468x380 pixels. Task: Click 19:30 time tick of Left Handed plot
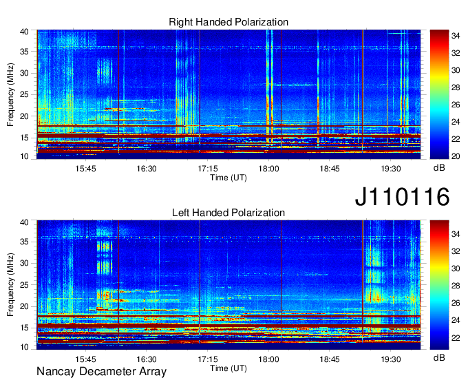pyautogui.click(x=391, y=359)
